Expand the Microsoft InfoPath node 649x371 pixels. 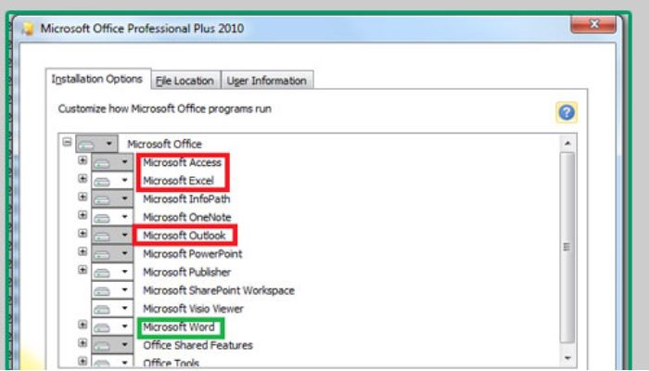click(x=83, y=197)
